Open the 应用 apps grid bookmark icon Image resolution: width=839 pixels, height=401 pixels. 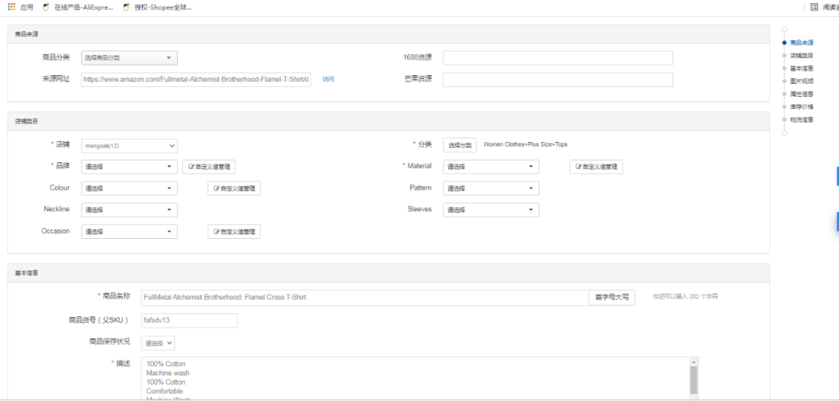pos(11,7)
